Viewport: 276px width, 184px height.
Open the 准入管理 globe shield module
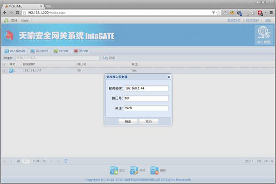[x=264, y=35]
